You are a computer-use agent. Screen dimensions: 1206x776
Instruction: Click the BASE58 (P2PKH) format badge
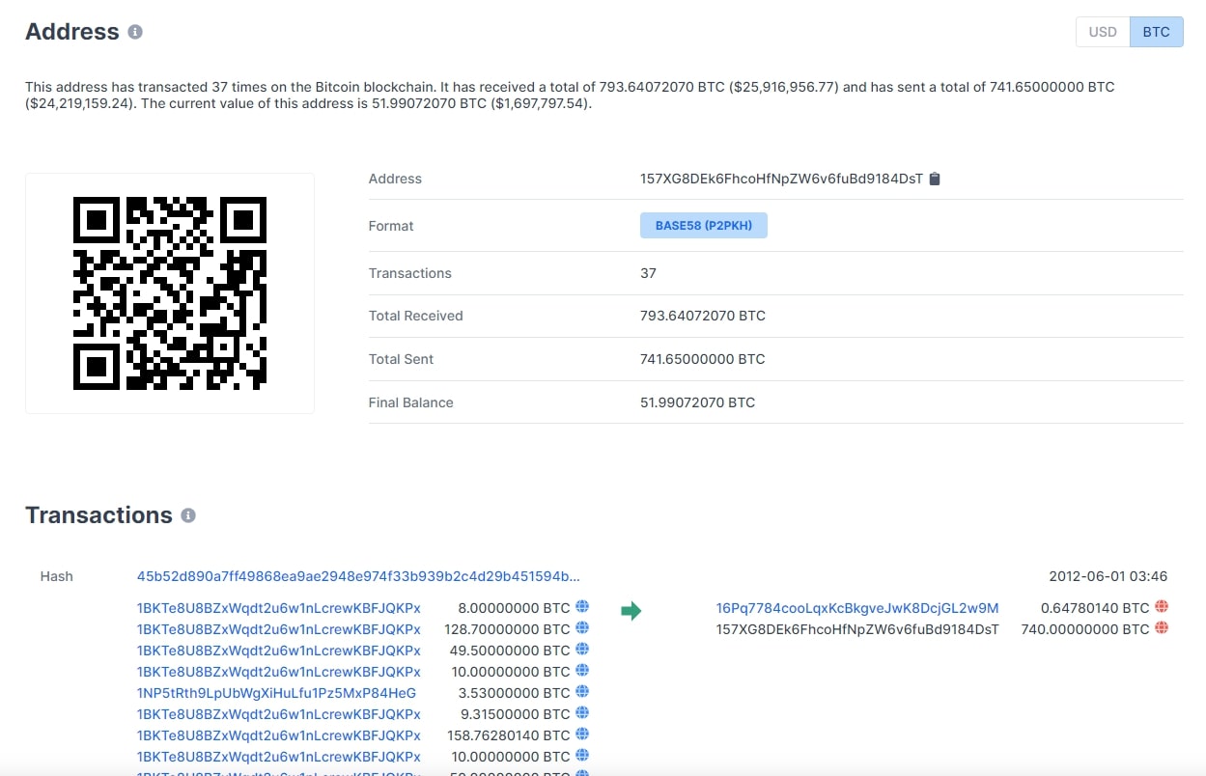tap(704, 226)
